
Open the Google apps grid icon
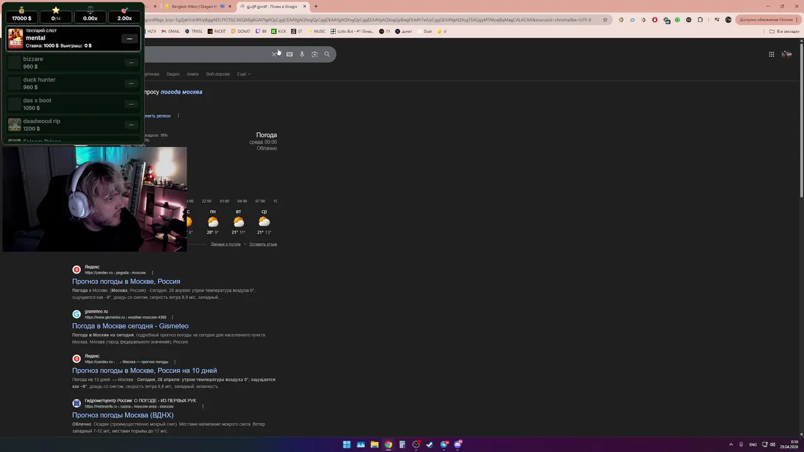tap(771, 54)
